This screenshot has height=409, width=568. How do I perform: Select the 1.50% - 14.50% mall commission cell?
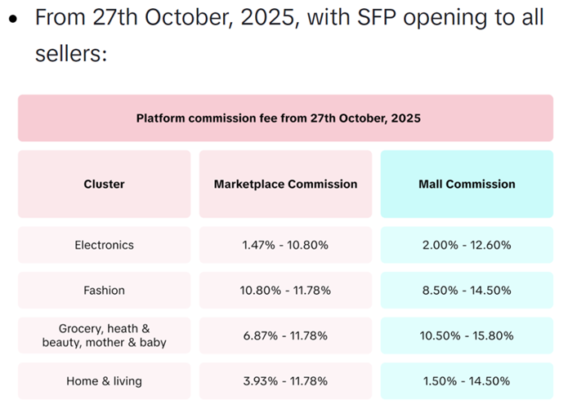click(467, 380)
